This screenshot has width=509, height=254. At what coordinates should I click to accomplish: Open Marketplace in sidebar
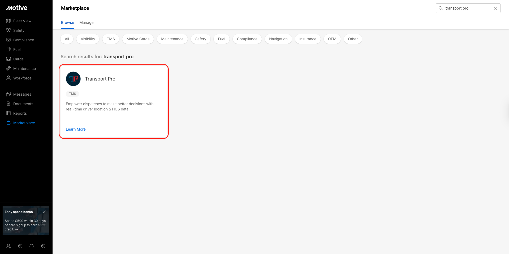coord(24,123)
